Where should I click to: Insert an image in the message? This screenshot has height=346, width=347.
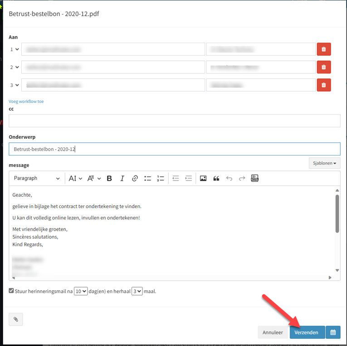click(x=203, y=178)
